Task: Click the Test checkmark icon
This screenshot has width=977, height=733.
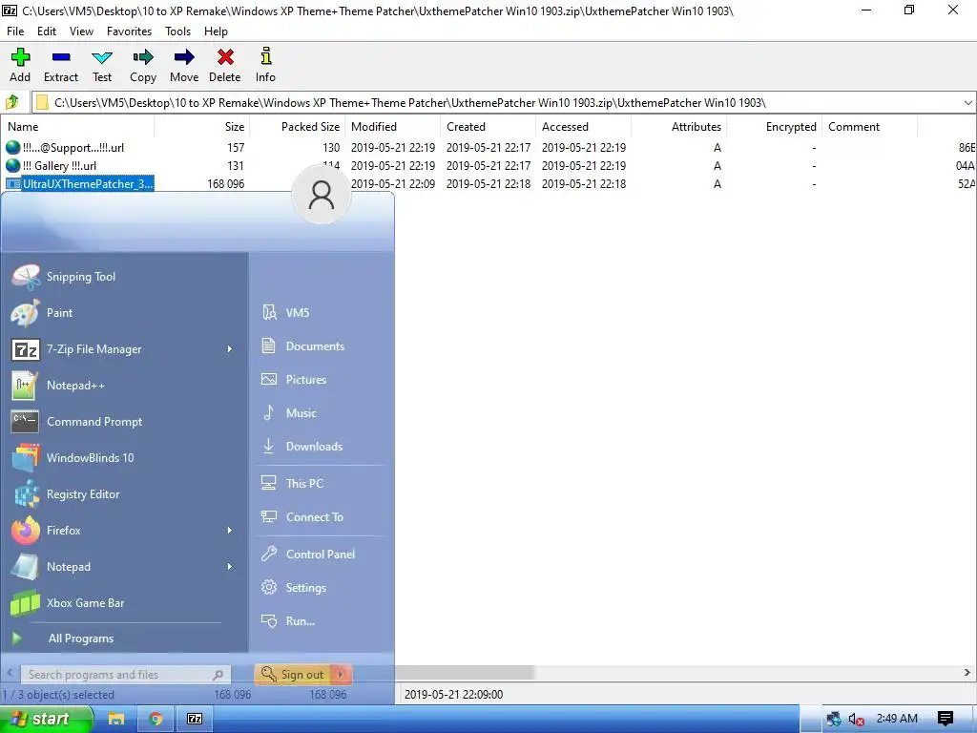Action: pyautogui.click(x=102, y=57)
